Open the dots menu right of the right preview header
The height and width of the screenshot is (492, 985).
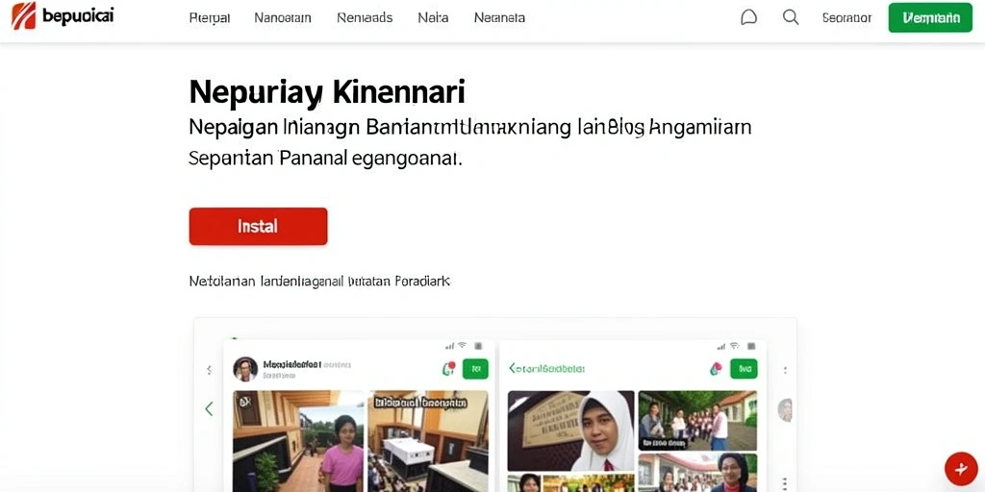[x=785, y=370]
